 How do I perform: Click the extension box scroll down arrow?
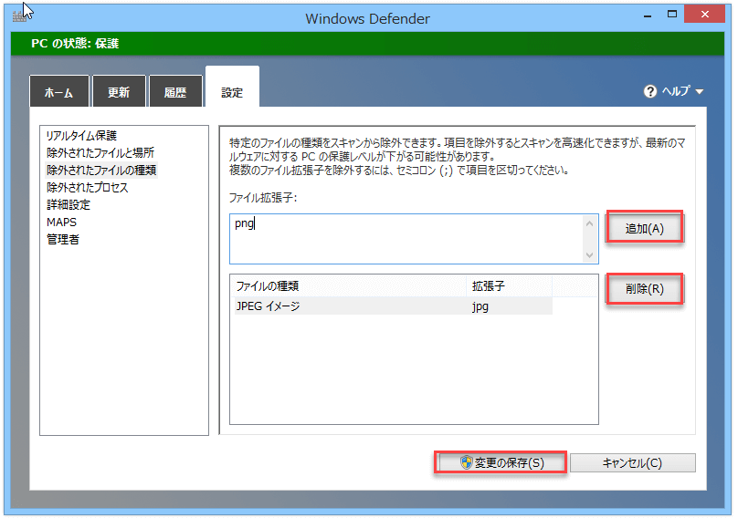pyautogui.click(x=590, y=255)
